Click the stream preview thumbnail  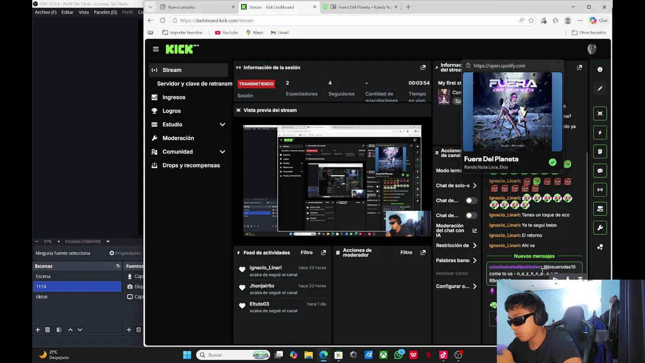[x=332, y=180]
